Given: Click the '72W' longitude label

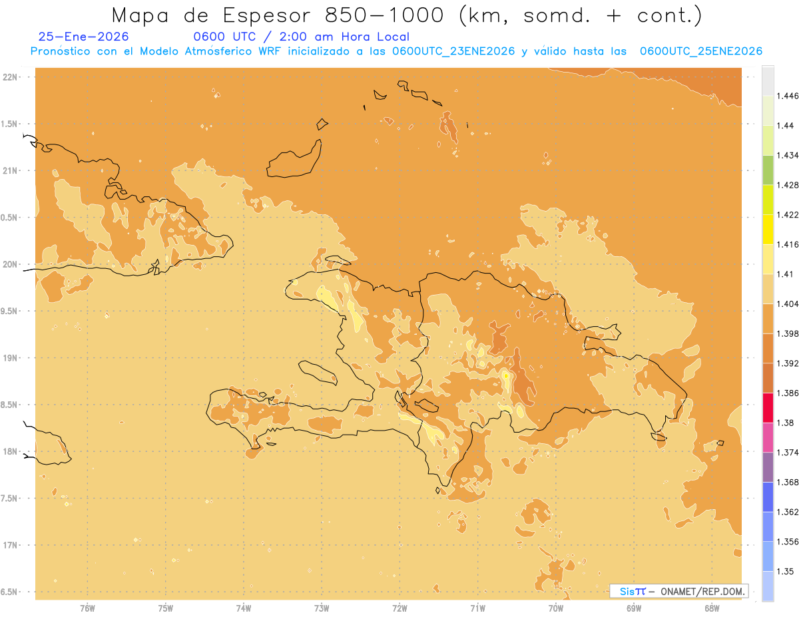Looking at the screenshot, I should click(x=400, y=608).
